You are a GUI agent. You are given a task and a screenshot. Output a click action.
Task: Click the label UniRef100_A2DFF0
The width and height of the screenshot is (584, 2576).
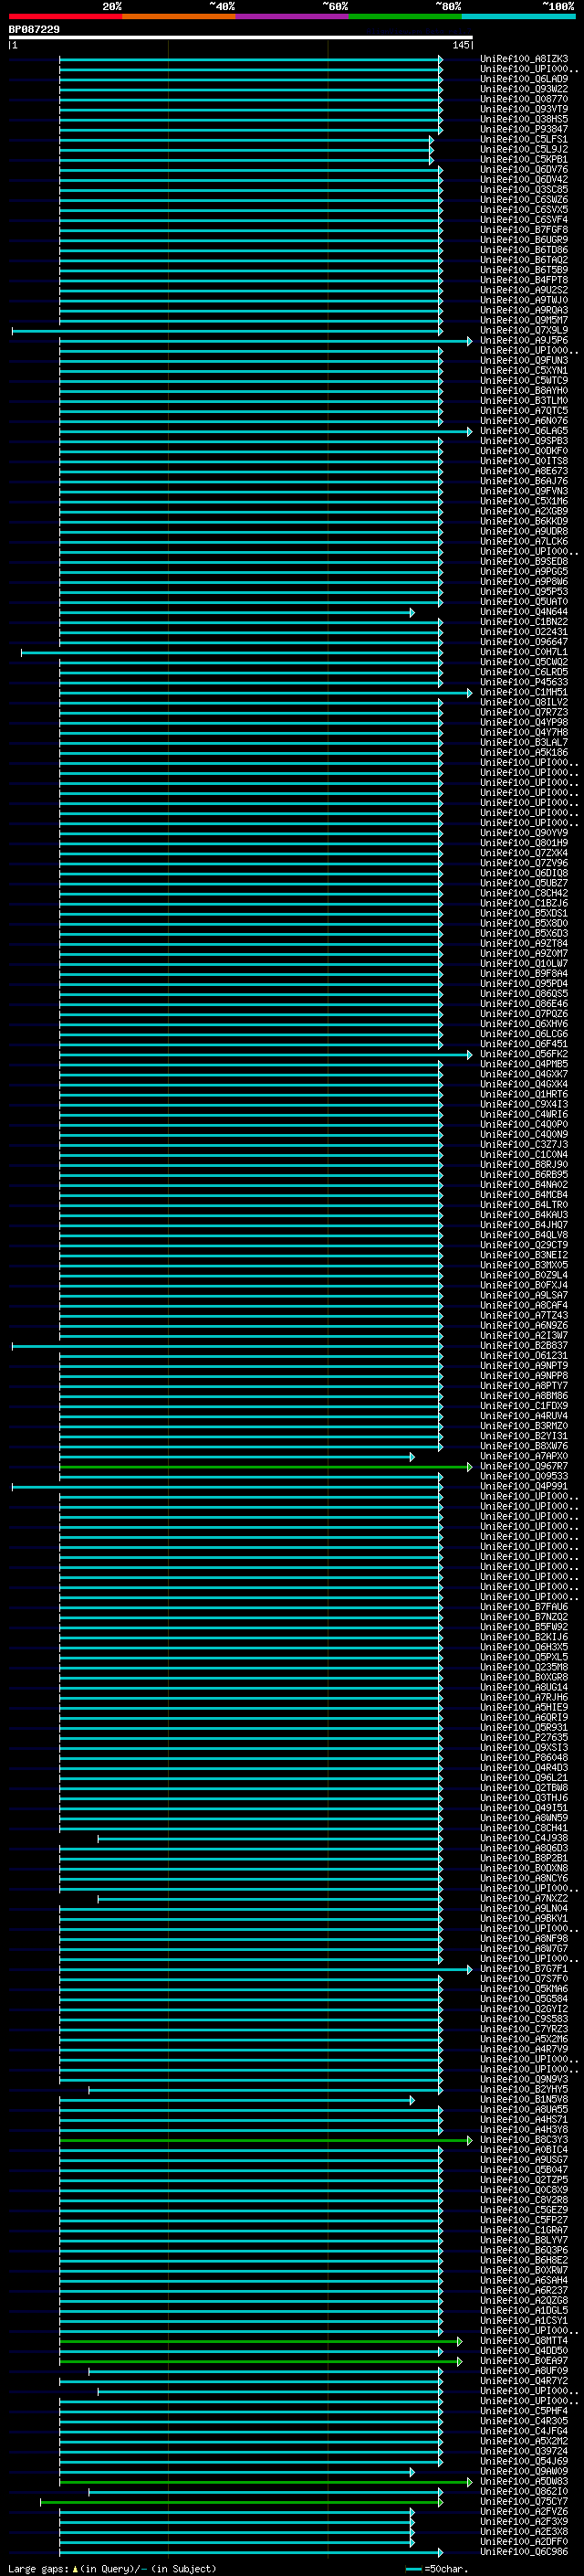[524, 2542]
